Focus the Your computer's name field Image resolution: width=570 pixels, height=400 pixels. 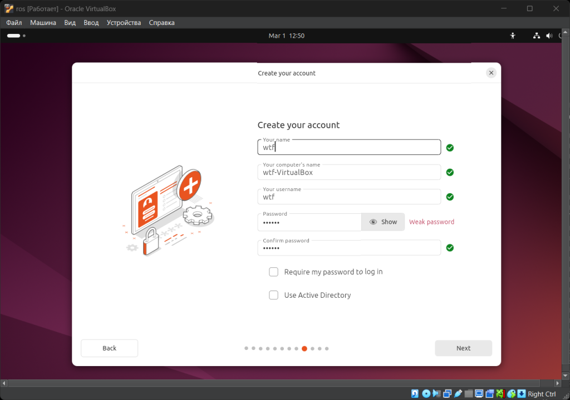point(349,172)
